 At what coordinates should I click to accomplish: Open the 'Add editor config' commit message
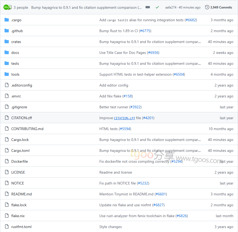coord(114,85)
